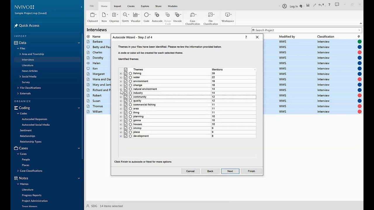Select the community theme radio button

pyautogui.click(x=130, y=97)
